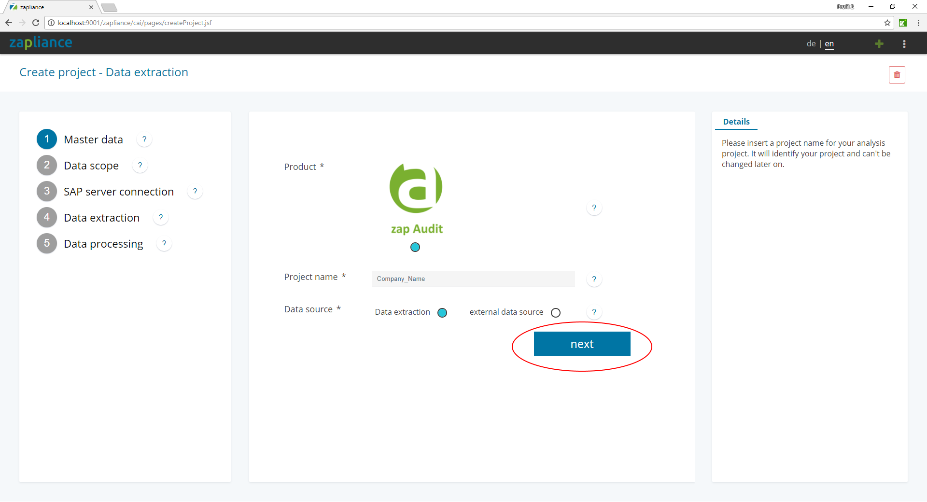
Task: Switch language to English (en)
Action: [x=829, y=44]
